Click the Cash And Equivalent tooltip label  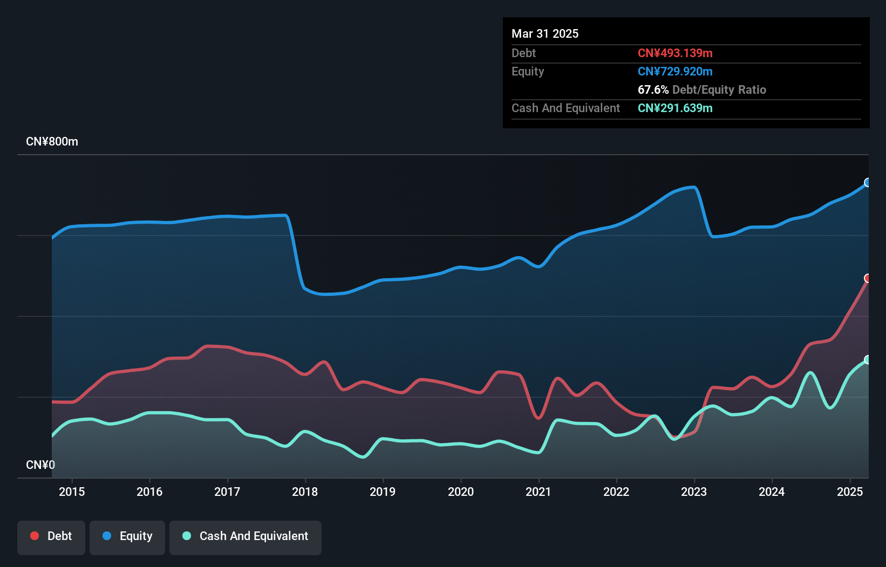(565, 108)
